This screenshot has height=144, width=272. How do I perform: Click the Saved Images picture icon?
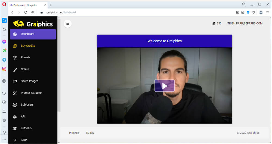15,81
